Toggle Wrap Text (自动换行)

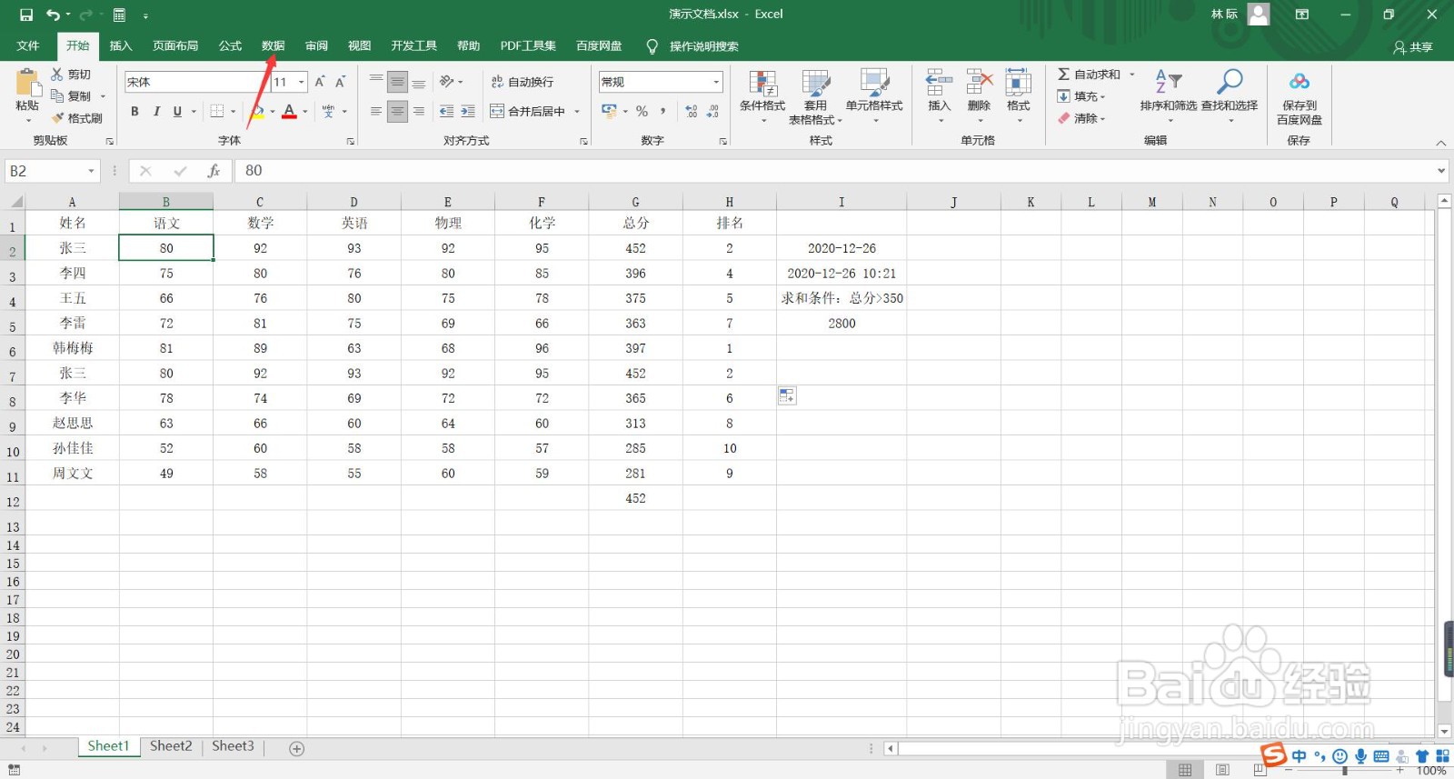pyautogui.click(x=523, y=82)
